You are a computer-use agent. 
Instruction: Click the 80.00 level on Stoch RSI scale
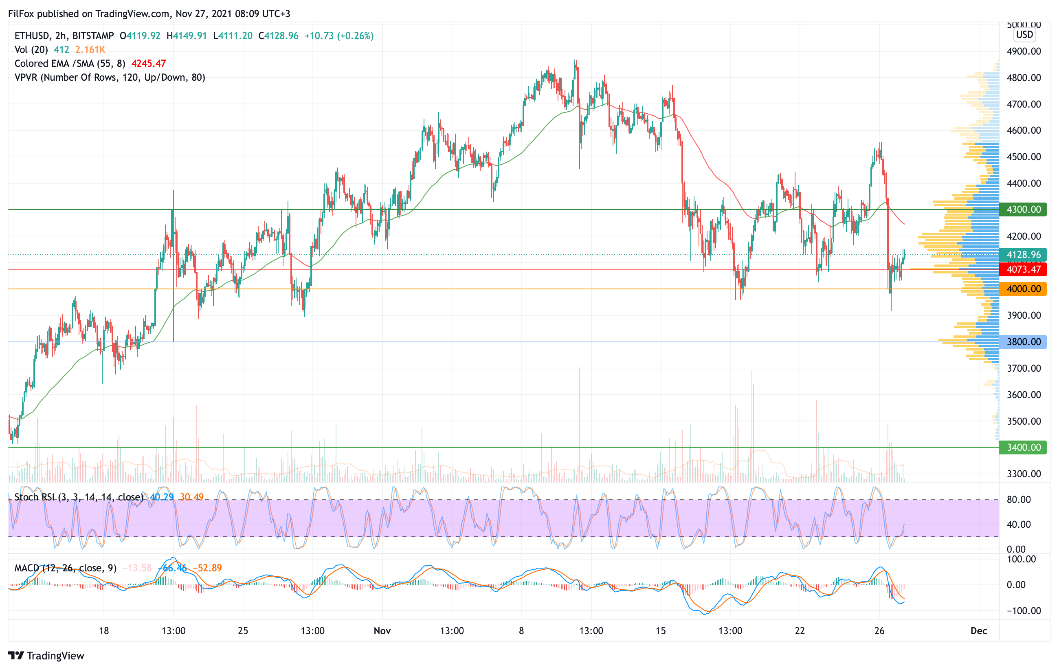(1018, 499)
